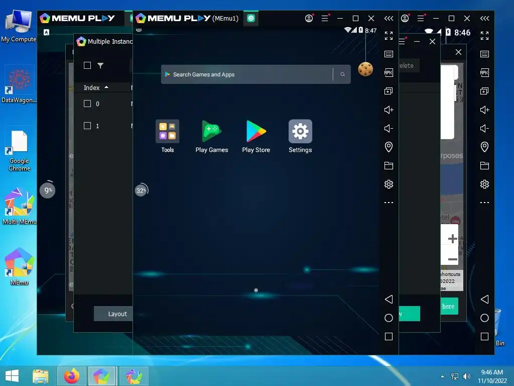This screenshot has width=514, height=386.
Task: Tap Android Back button in MEmu1 sidebar
Action: coord(389,299)
